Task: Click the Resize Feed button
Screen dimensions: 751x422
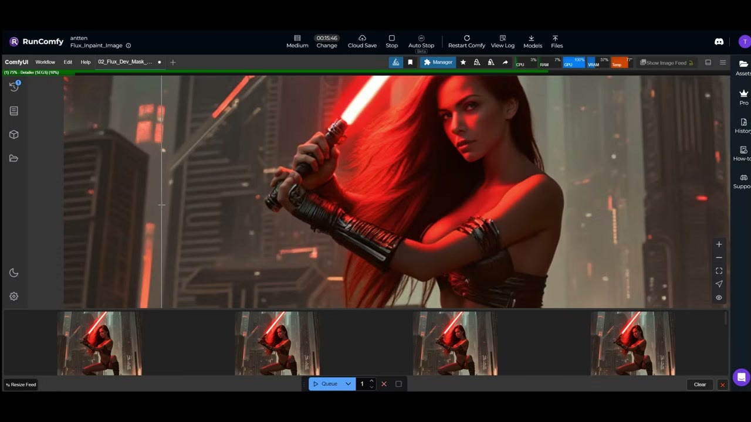Action: (21, 384)
